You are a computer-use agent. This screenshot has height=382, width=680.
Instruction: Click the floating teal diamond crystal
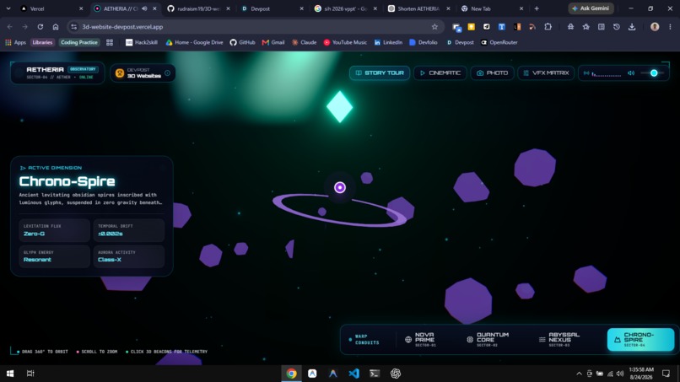339,106
